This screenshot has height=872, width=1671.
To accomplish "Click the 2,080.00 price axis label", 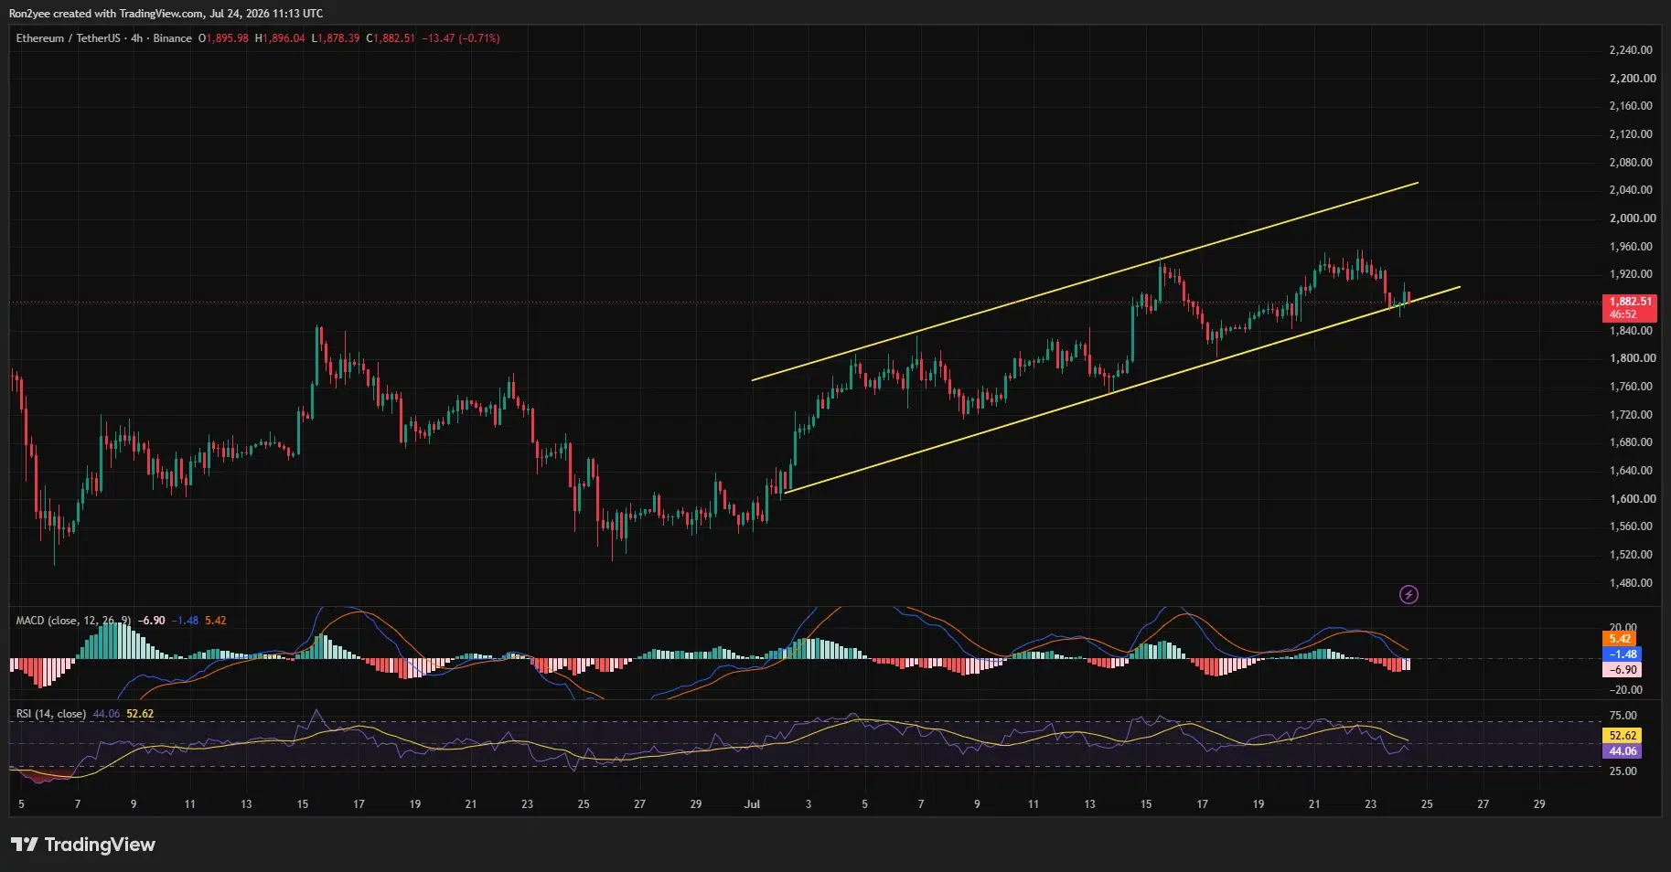I will (x=1631, y=163).
